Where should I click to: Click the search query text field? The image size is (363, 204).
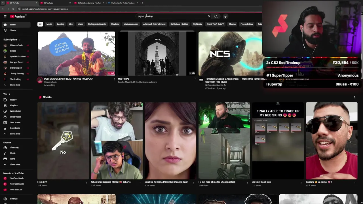coord(172,16)
